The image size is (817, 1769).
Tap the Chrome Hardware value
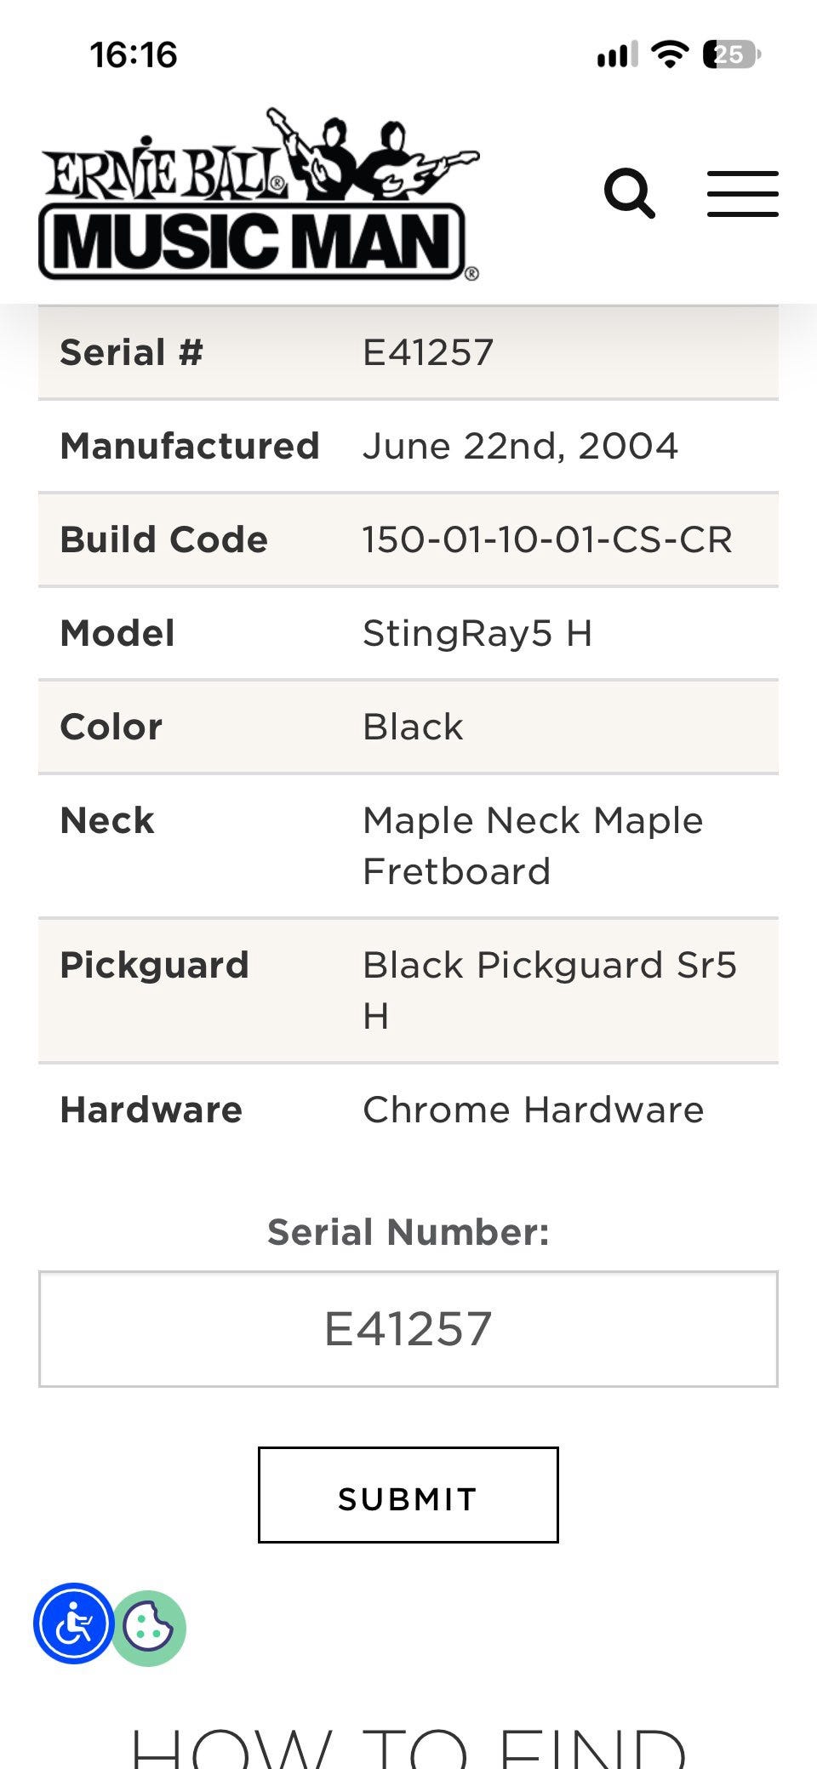tap(534, 1110)
